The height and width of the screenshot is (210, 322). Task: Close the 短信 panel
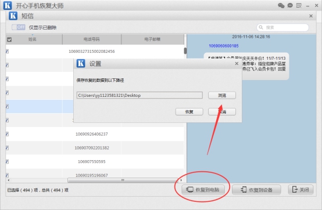[x=311, y=16]
